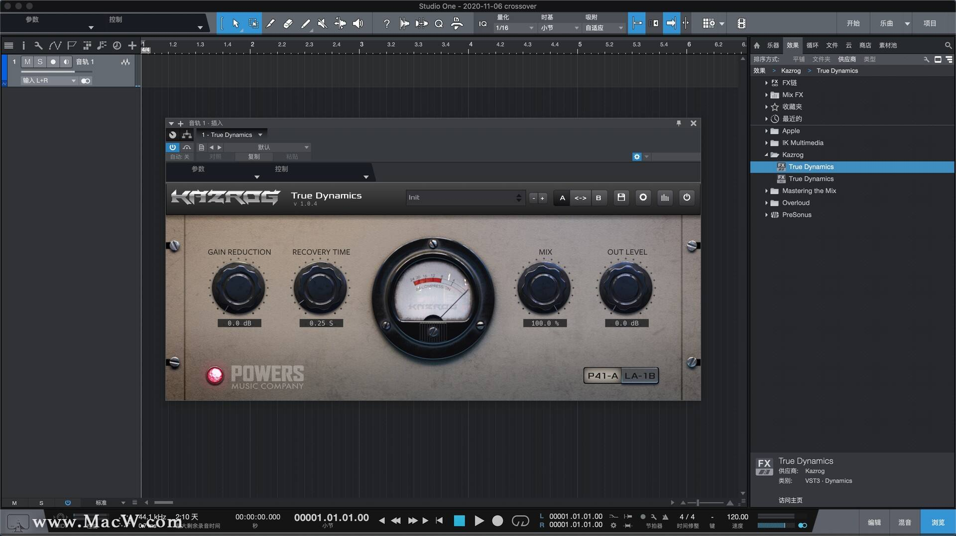Viewport: 956px width, 536px height.
Task: Pin the insert plugin window
Action: pos(679,123)
